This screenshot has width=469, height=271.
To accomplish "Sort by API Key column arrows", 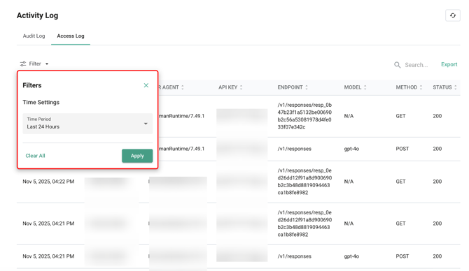I will tap(241, 87).
